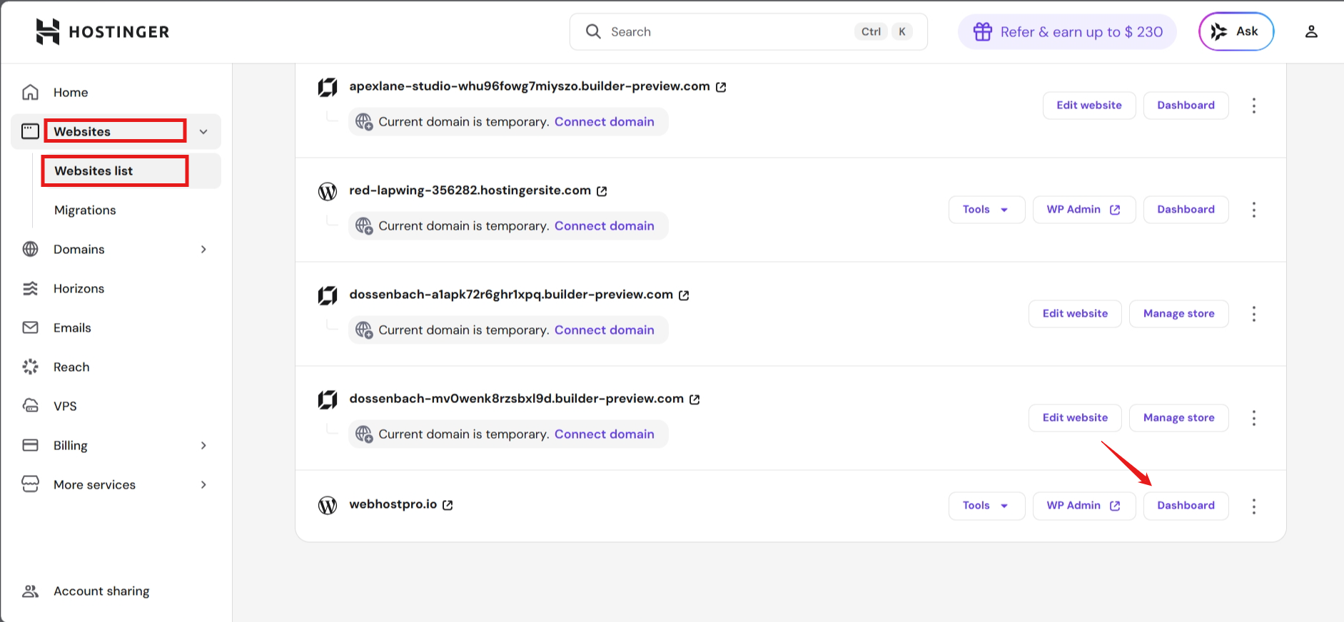Click the VPS cloud icon

click(x=30, y=406)
